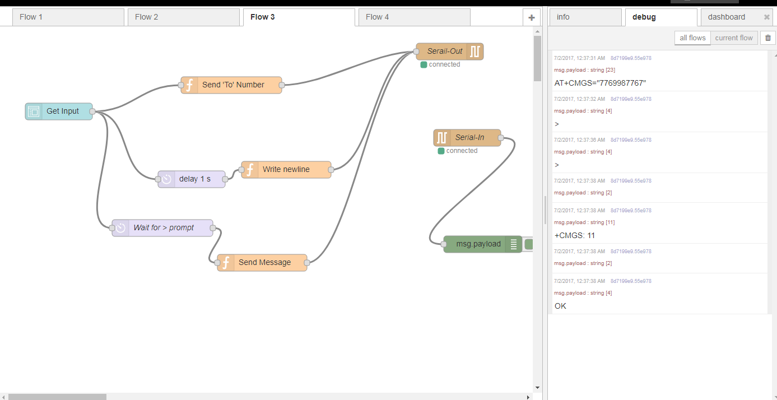Click the timer icon on delay 1 s node
This screenshot has width=777, height=400.
click(x=166, y=179)
